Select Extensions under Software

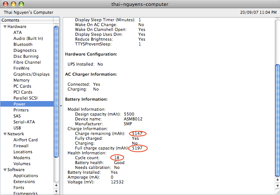click(24, 182)
